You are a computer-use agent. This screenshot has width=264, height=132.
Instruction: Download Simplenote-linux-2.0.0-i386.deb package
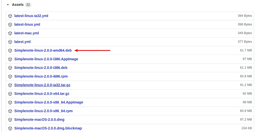tap(41, 68)
